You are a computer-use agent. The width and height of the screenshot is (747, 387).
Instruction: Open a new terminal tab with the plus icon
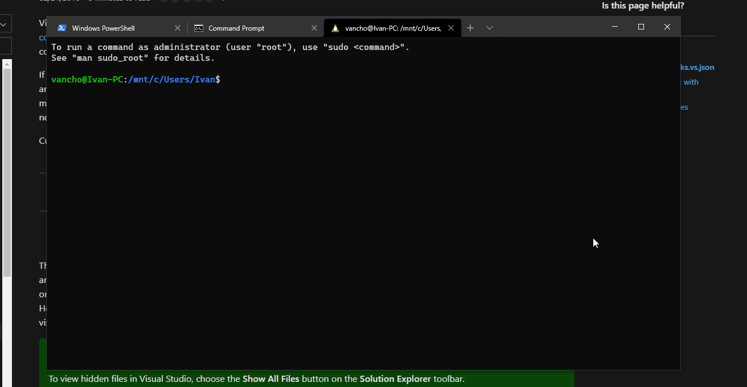point(470,27)
